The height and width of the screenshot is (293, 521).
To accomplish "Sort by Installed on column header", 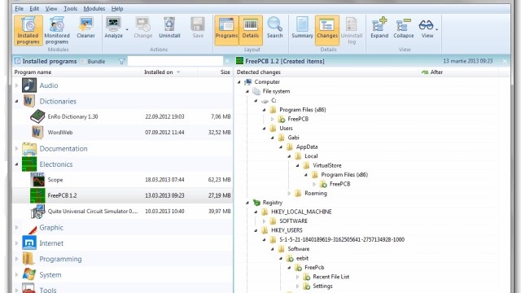I will tap(159, 72).
